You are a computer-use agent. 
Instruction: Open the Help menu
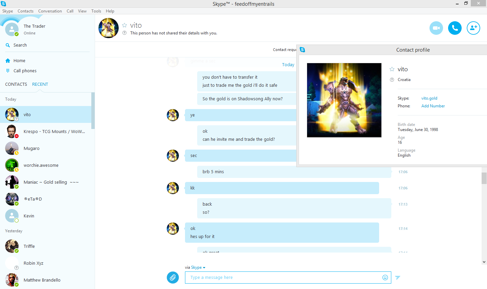coord(110,11)
